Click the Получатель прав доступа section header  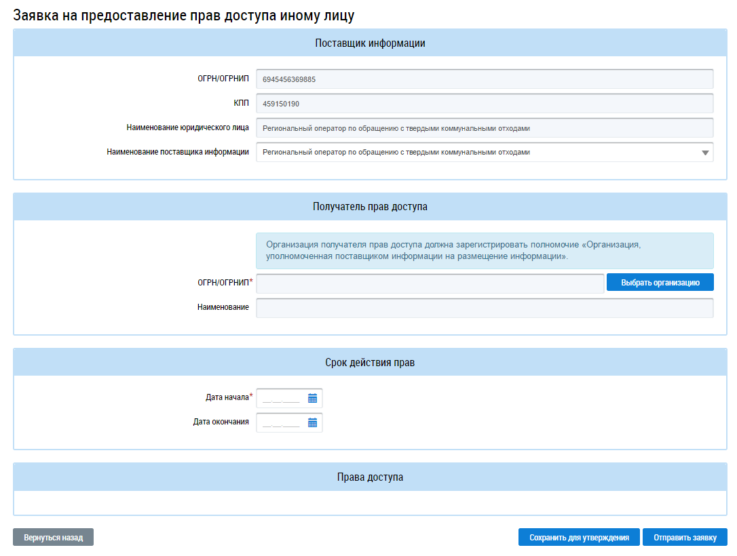pyautogui.click(x=370, y=207)
